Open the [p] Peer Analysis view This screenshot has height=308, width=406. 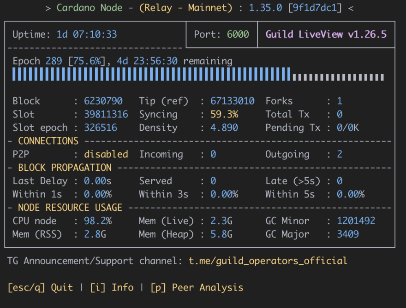coord(197,287)
